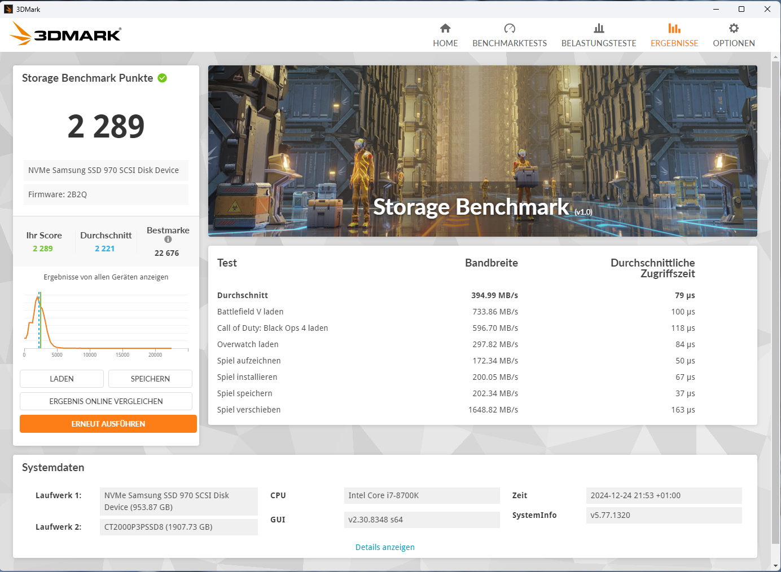Click 'Firmware: 2B2Q' text
This screenshot has height=572, width=781.
(58, 194)
